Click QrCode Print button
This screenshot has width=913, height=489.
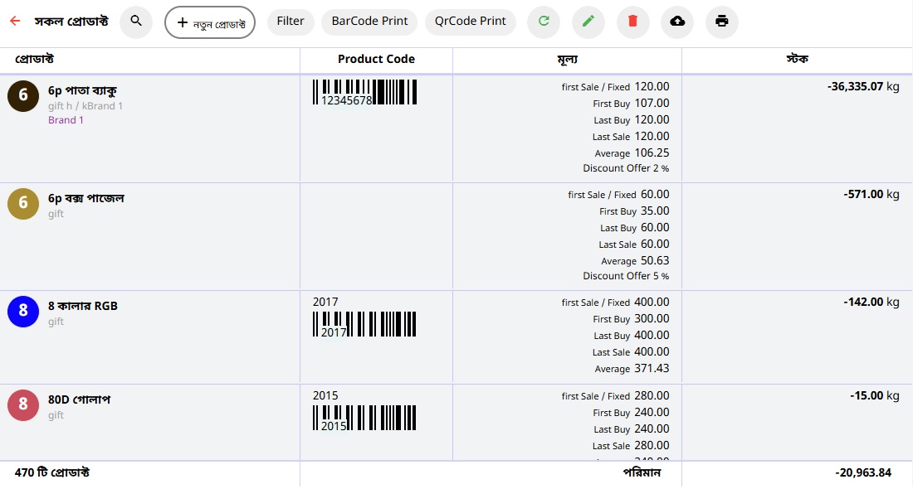(471, 22)
